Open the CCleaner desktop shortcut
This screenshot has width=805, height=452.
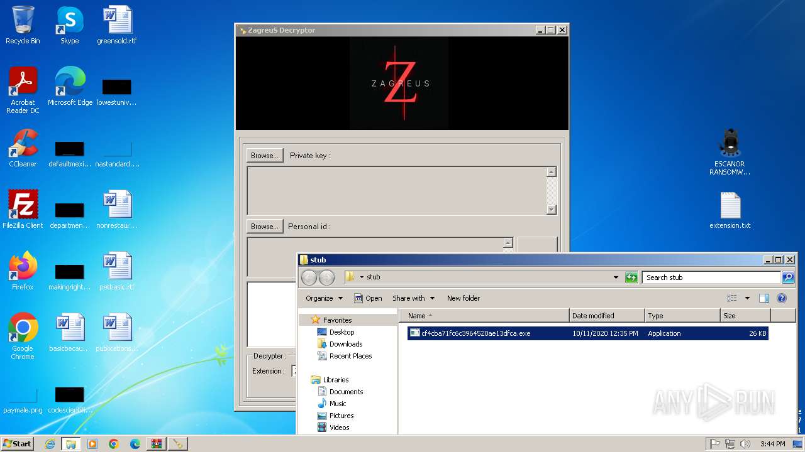[x=23, y=148]
